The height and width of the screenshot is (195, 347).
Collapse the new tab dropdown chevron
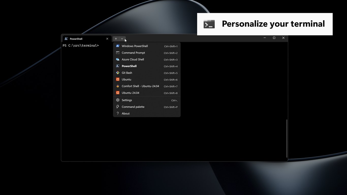coord(122,39)
